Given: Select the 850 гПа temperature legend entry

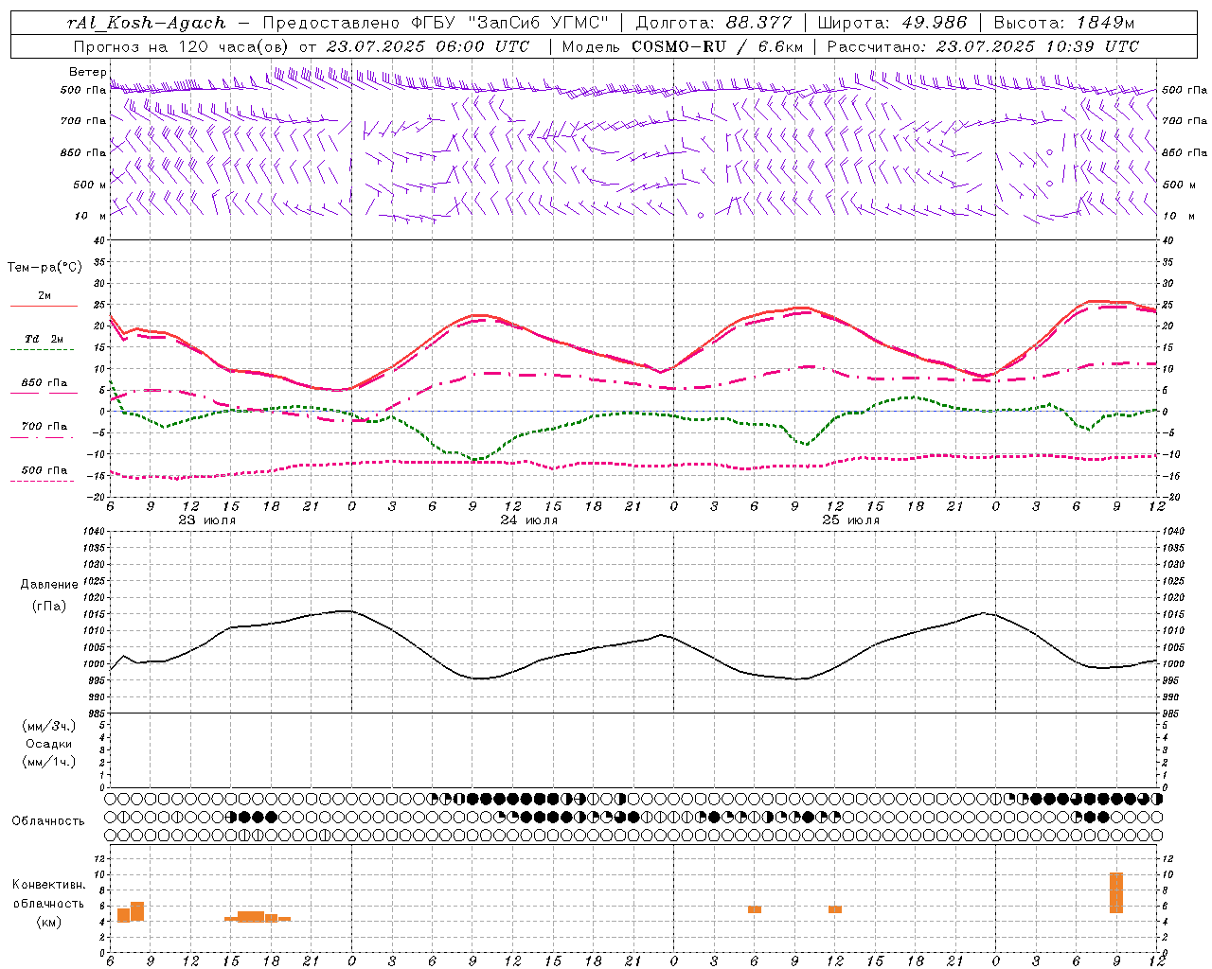Looking at the screenshot, I should (x=44, y=383).
